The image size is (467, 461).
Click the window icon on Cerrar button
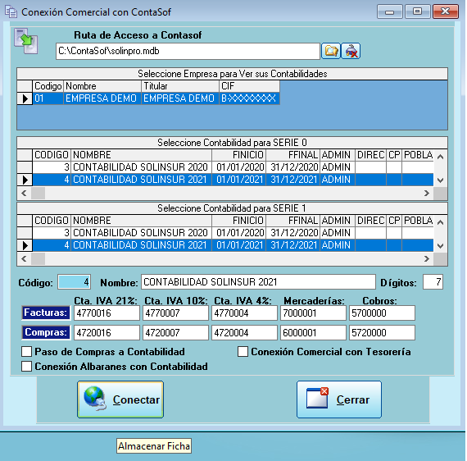[x=318, y=398]
